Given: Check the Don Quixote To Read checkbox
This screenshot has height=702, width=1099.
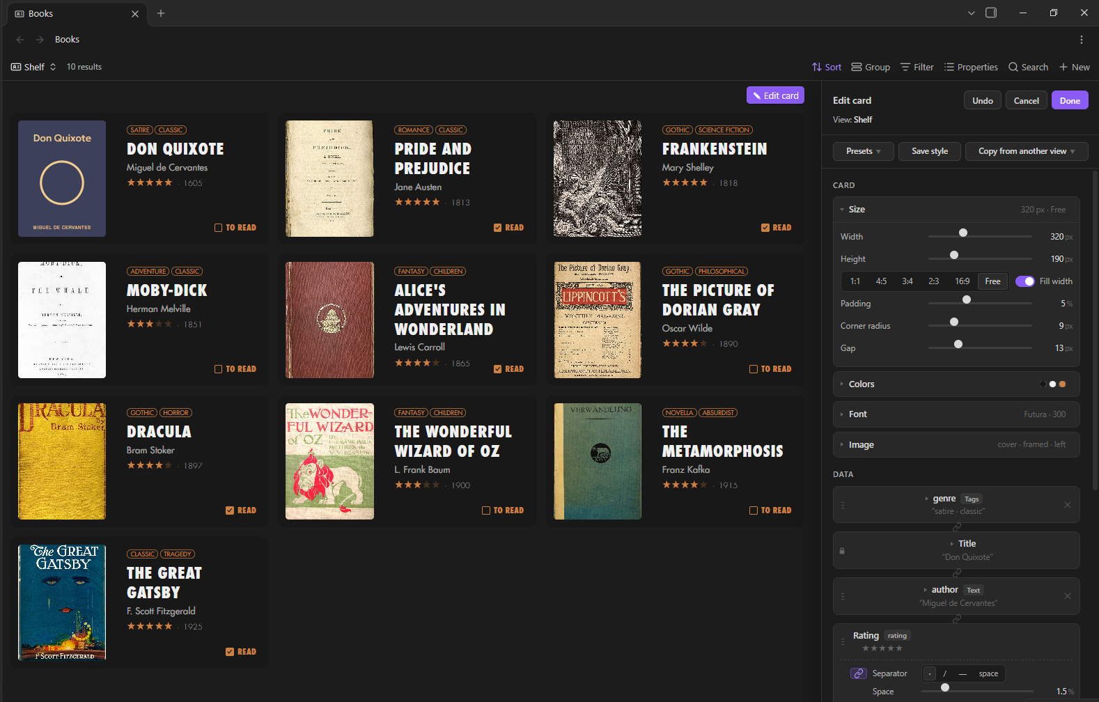Looking at the screenshot, I should (219, 228).
